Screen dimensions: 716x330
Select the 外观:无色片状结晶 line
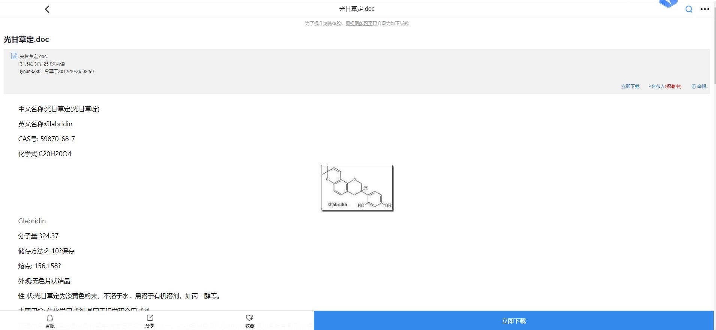pos(44,281)
